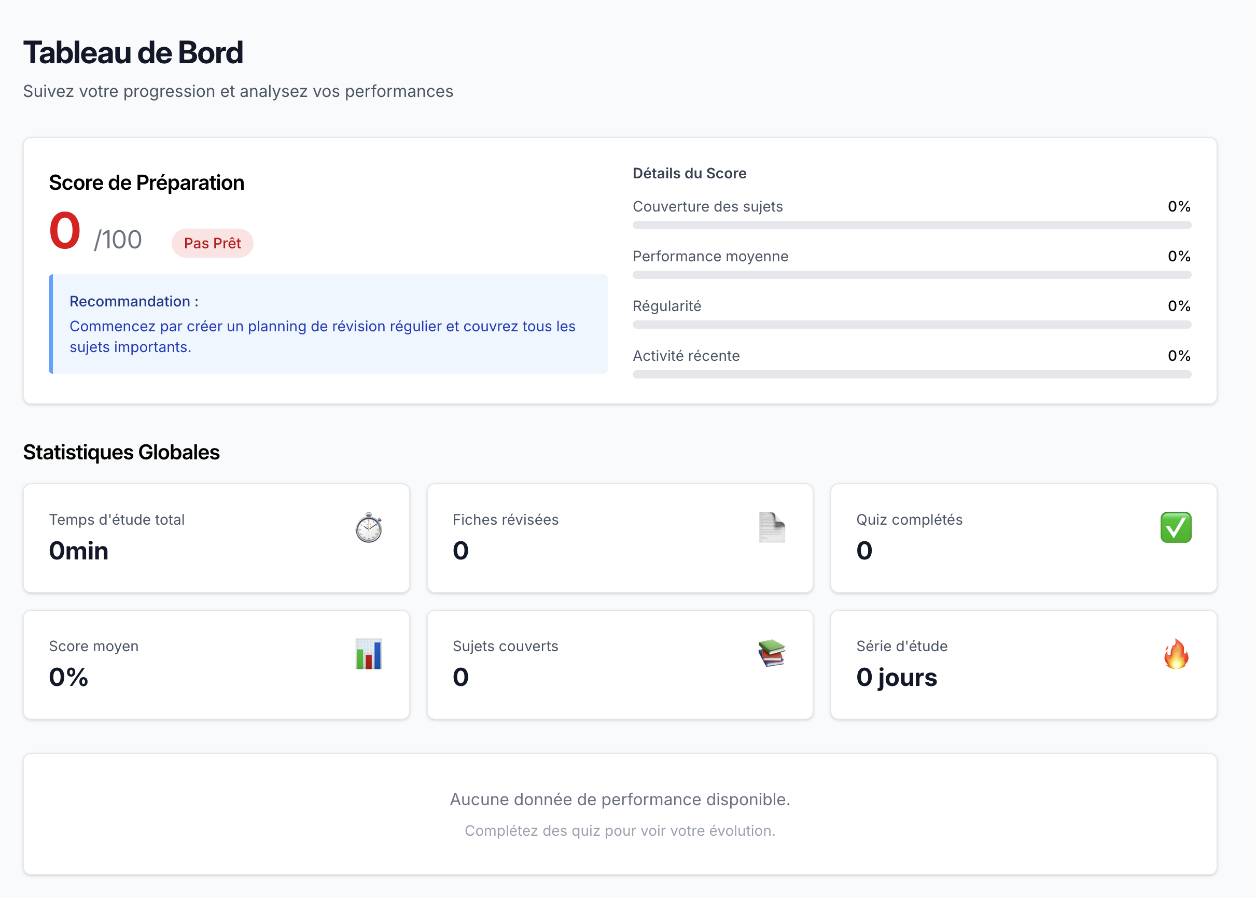Click the Activité récente progress bar
The image size is (1256, 898).
pos(912,374)
